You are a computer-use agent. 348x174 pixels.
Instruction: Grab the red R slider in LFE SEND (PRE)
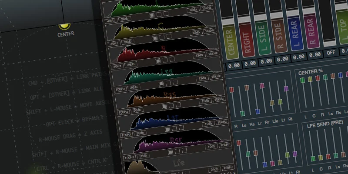[328, 157]
